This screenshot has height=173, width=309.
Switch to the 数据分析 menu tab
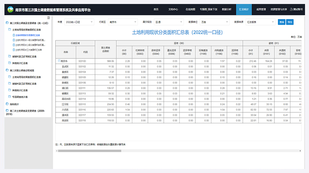(226, 9)
